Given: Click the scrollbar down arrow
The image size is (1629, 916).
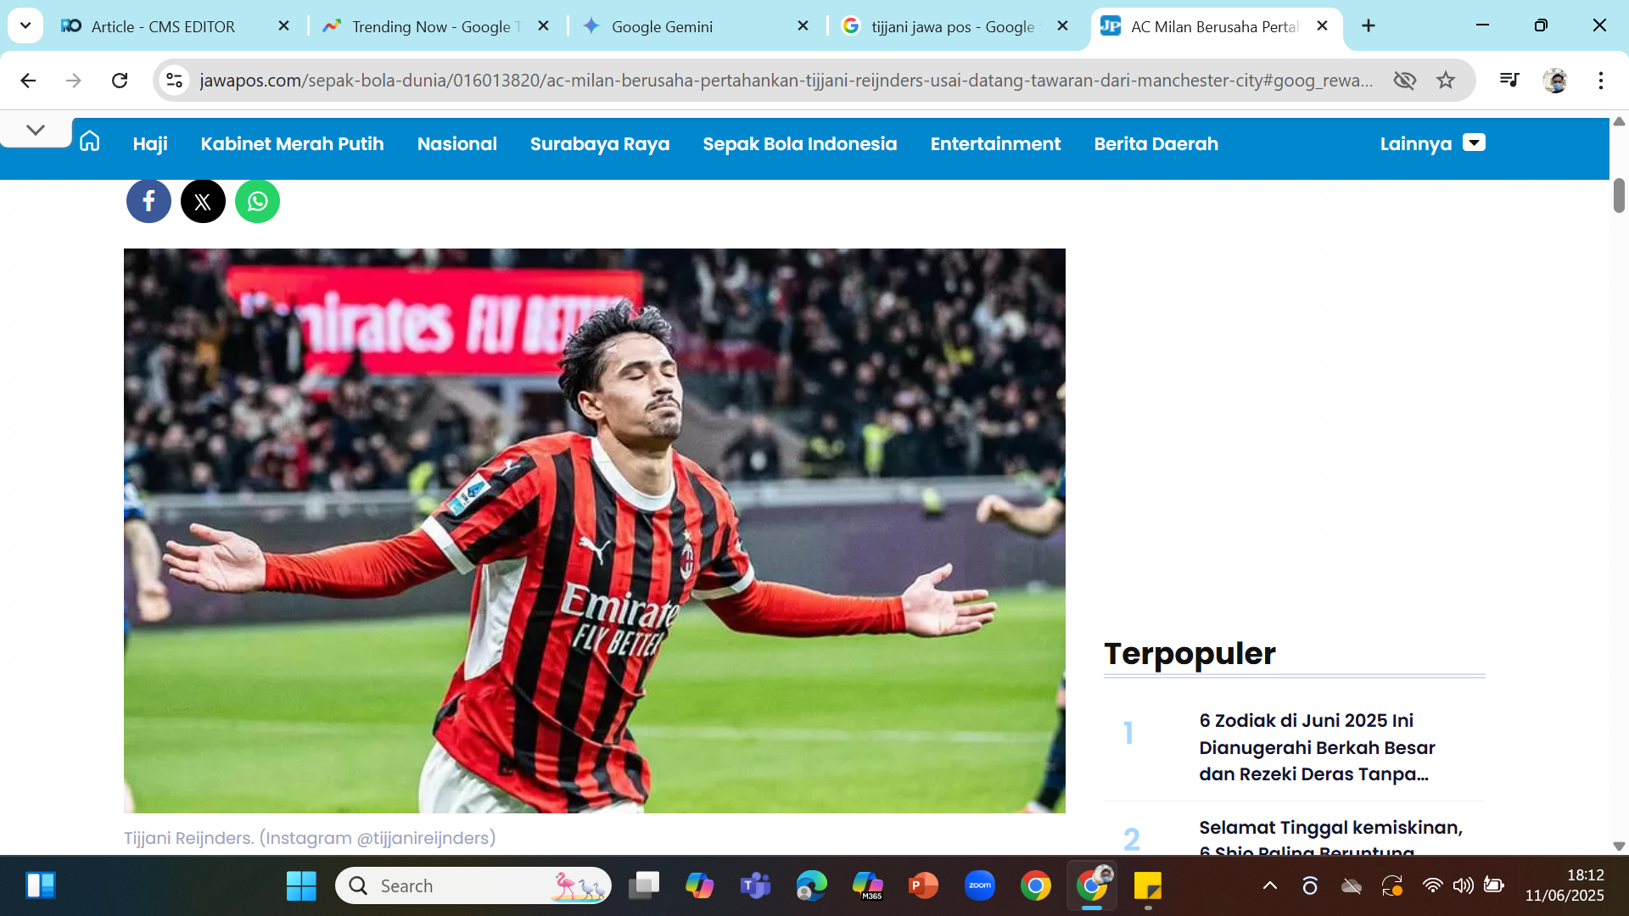Looking at the screenshot, I should coord(1619,846).
